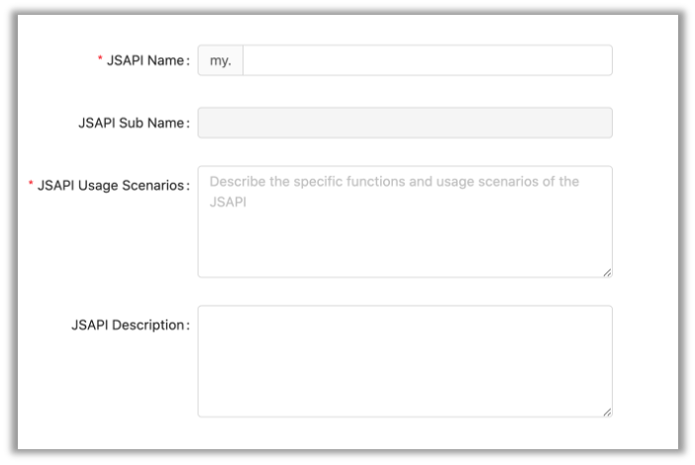Click the "JSAPI Description" label text
The height and width of the screenshot is (465, 695).
[x=127, y=325]
